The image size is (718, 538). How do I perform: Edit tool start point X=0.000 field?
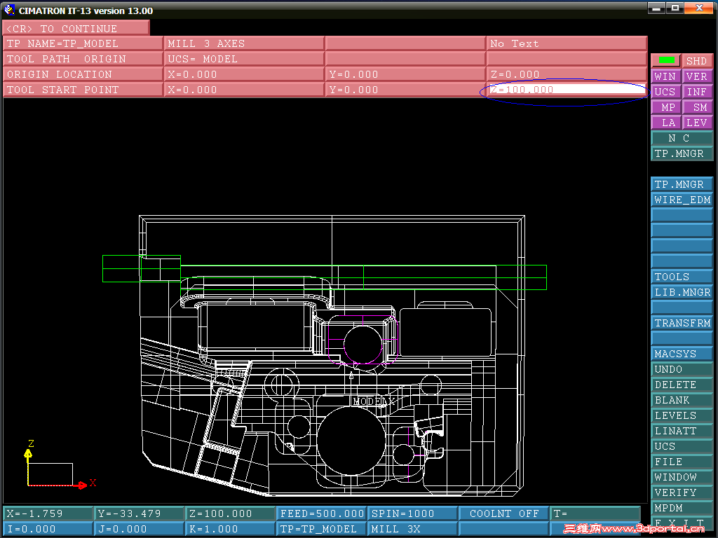(244, 90)
